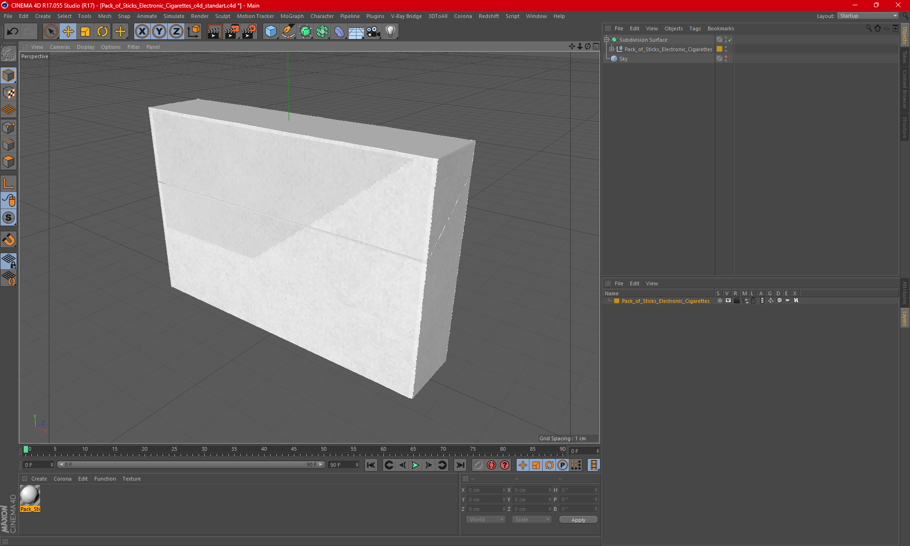Open material Texture menu
This screenshot has width=910, height=546.
click(x=131, y=479)
